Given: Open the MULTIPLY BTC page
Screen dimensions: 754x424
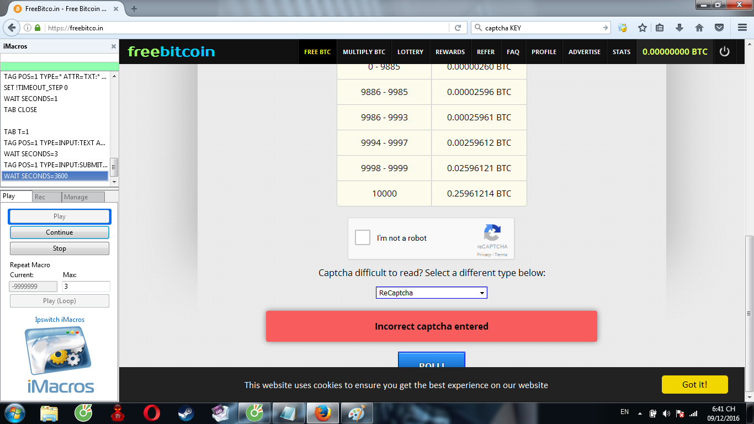Looking at the screenshot, I should click(364, 51).
